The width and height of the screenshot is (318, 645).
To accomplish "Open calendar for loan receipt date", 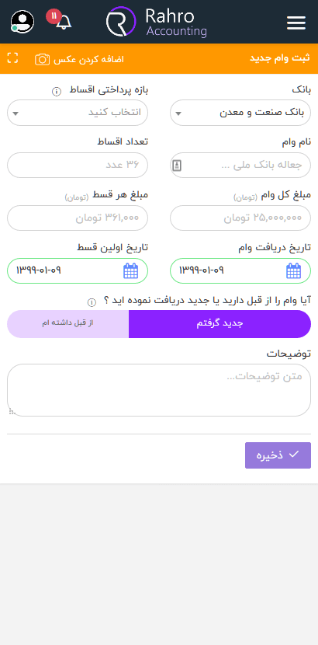I will [293, 270].
